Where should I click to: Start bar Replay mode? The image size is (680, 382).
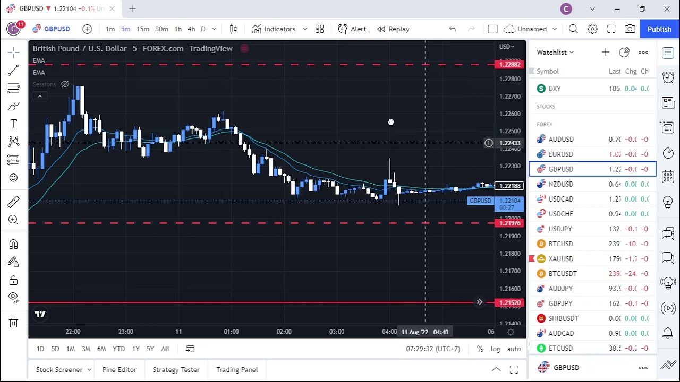coord(393,29)
